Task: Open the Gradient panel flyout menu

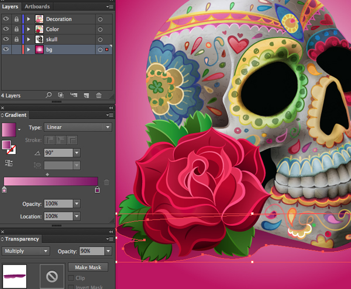Action: pos(110,115)
